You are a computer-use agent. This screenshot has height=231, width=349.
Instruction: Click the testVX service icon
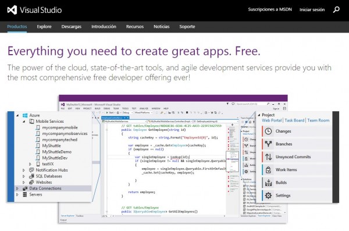38,164
